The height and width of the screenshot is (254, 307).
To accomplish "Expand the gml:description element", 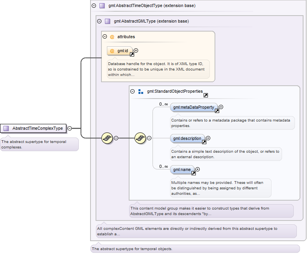I will (x=208, y=138).
